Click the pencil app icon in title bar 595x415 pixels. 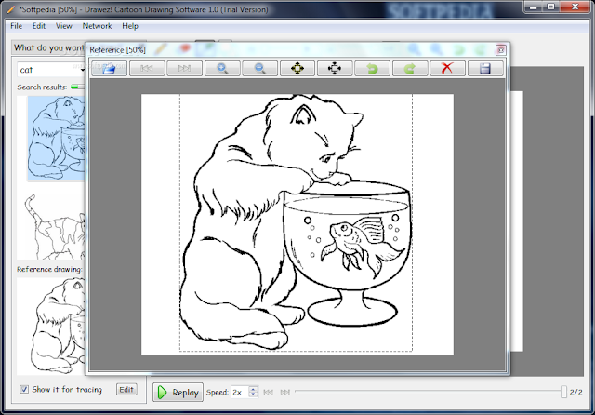(x=10, y=9)
